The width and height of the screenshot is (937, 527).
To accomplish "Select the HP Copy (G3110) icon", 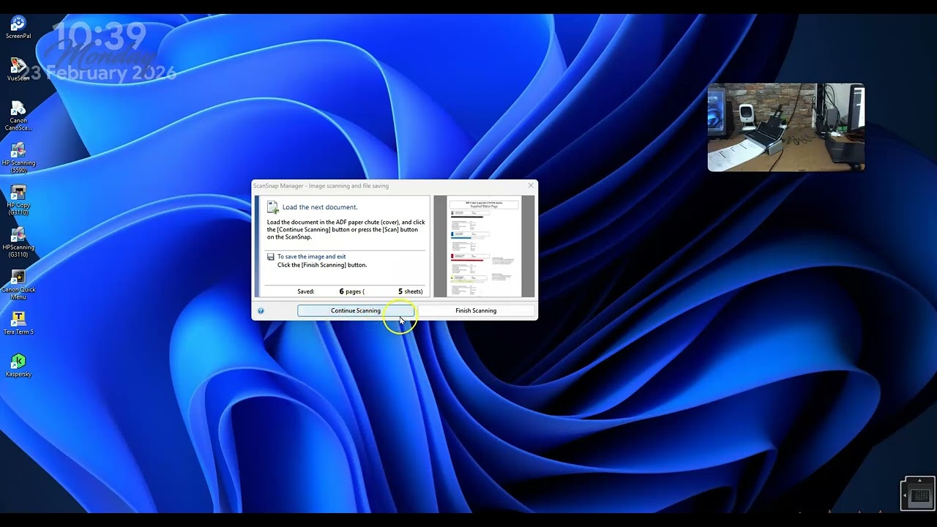I will point(18,201).
